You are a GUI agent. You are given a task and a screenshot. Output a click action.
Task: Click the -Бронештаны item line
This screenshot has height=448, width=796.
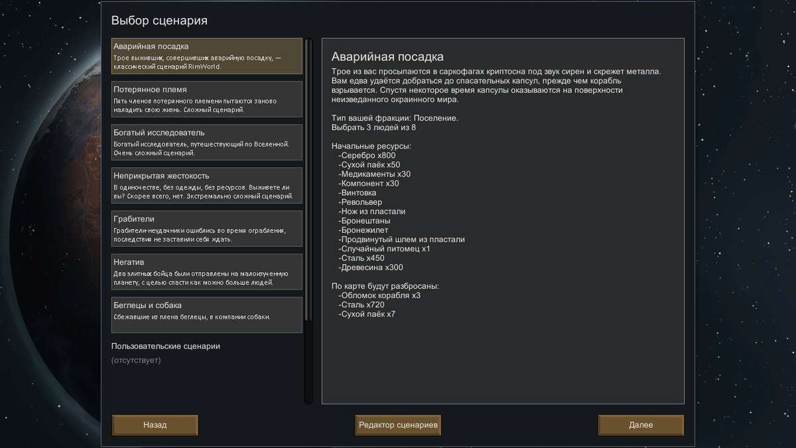(364, 220)
